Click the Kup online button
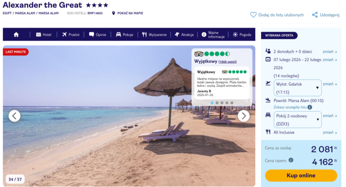Viewport: 346px width, 187px height. (301, 175)
